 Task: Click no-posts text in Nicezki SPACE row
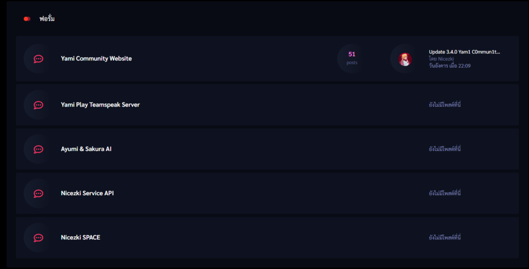point(445,237)
